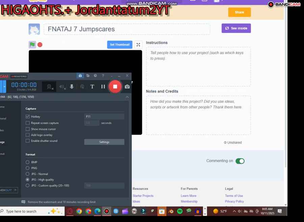
Task: Click the taskbar search box
Action: [x=32, y=211]
